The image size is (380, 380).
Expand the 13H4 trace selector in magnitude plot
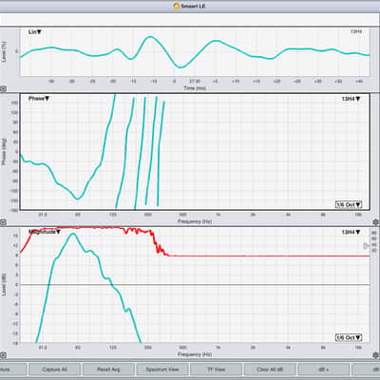[351, 232]
